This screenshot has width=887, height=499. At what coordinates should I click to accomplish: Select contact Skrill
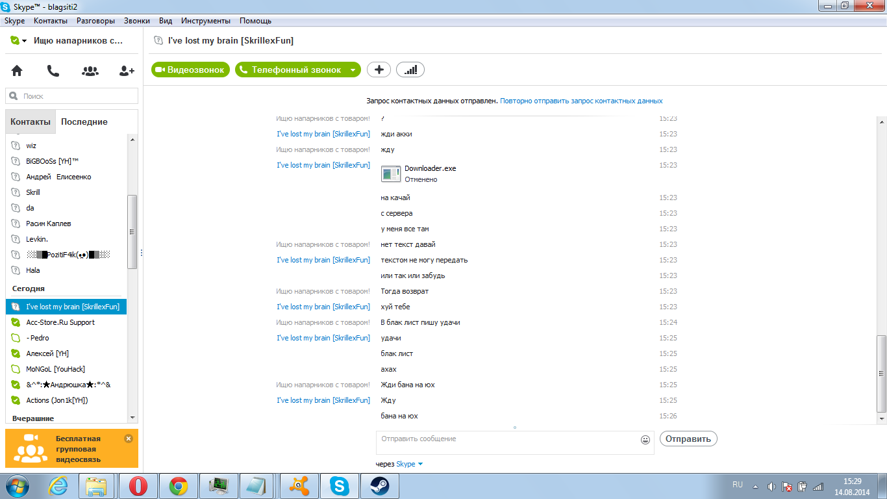(66, 192)
